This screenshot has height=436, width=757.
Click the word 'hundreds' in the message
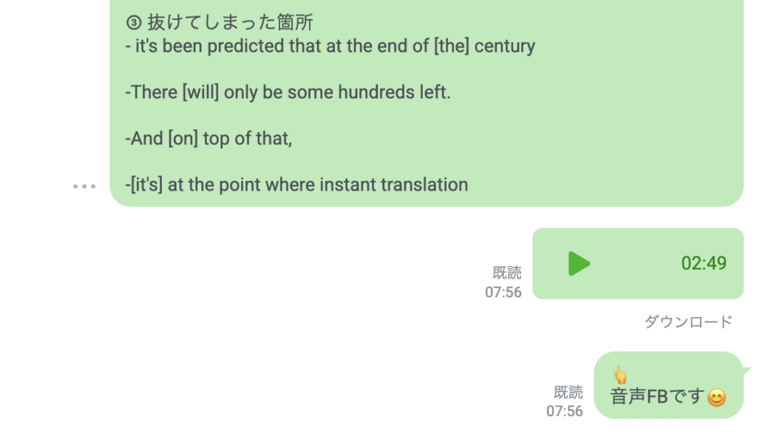[376, 92]
